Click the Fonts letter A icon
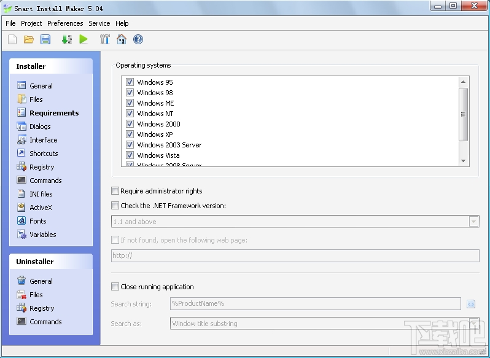The width and height of the screenshot is (490, 358). point(21,220)
